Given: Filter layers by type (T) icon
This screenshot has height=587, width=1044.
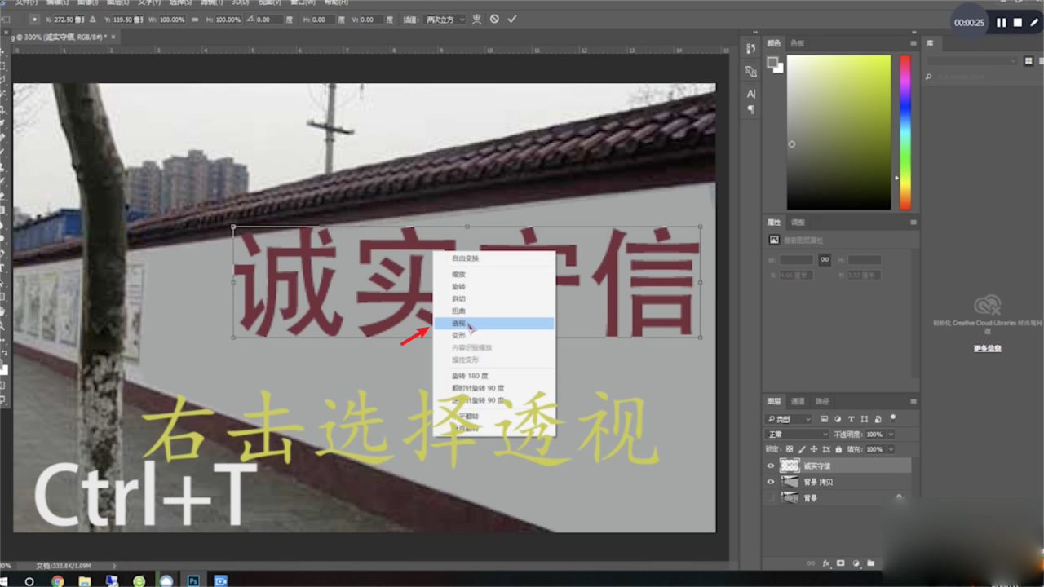Looking at the screenshot, I should point(852,419).
